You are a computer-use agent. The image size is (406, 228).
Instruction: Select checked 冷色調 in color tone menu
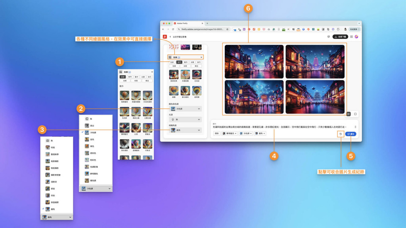(96, 132)
